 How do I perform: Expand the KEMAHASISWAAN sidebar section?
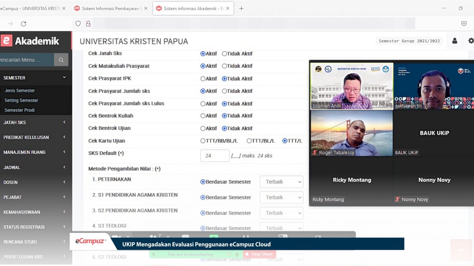coord(36,212)
